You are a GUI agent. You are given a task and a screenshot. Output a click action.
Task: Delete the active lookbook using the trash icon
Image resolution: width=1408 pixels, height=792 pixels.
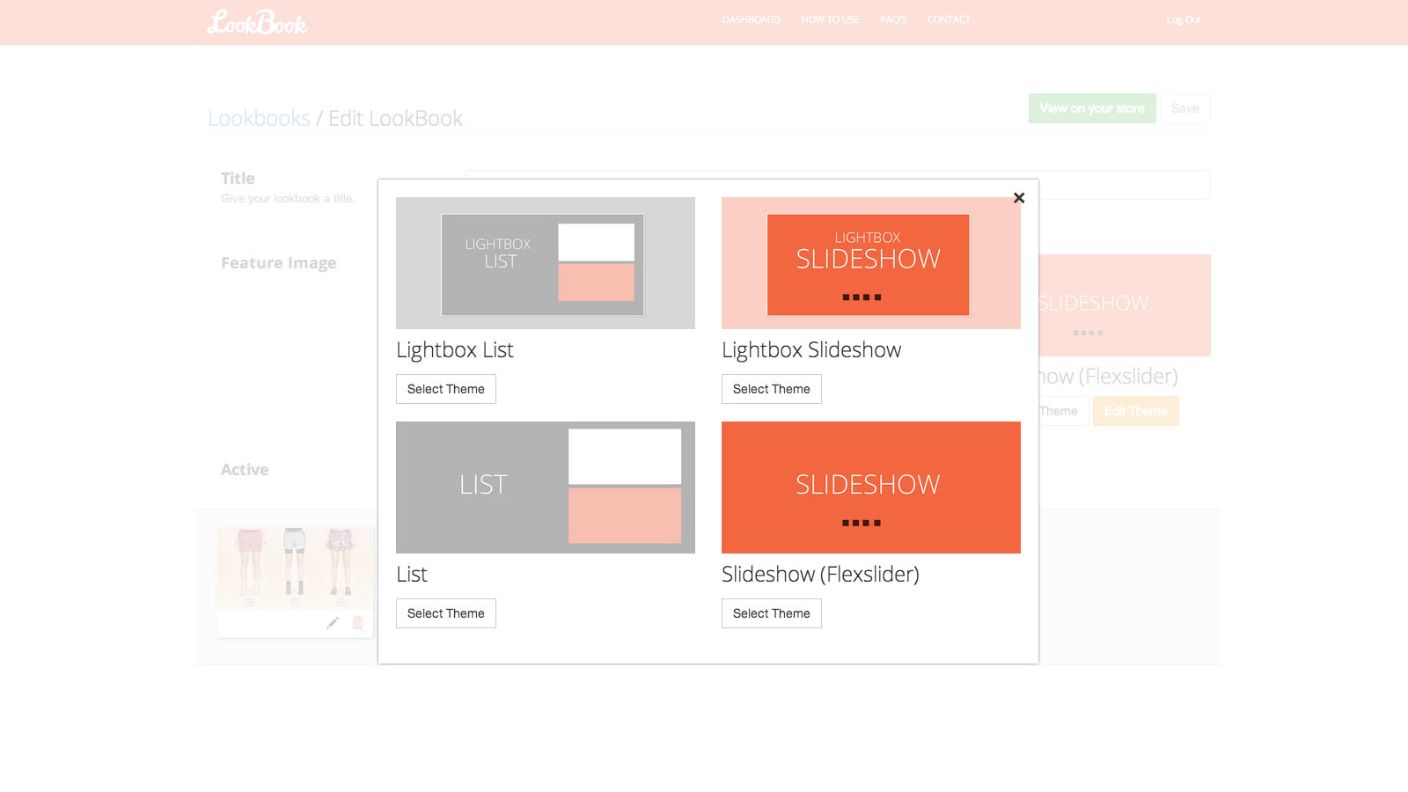click(x=357, y=621)
